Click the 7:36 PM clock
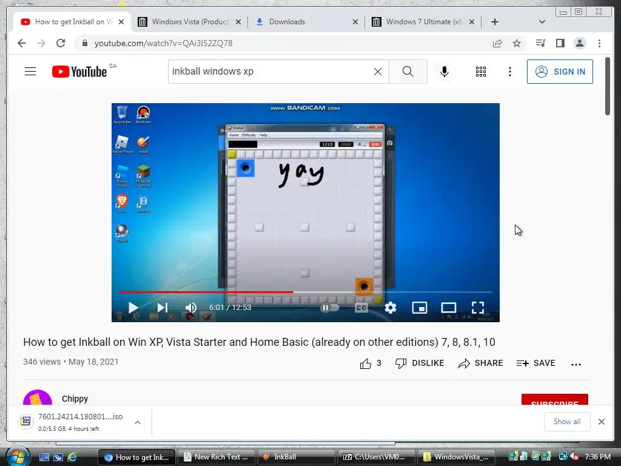The width and height of the screenshot is (621, 466). [597, 457]
